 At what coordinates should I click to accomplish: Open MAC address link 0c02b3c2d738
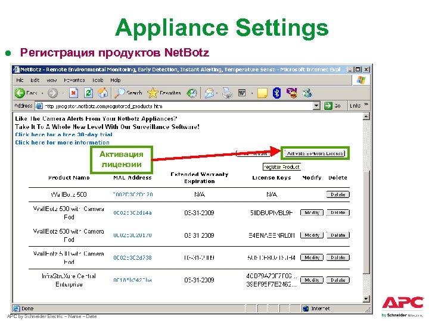132,257
